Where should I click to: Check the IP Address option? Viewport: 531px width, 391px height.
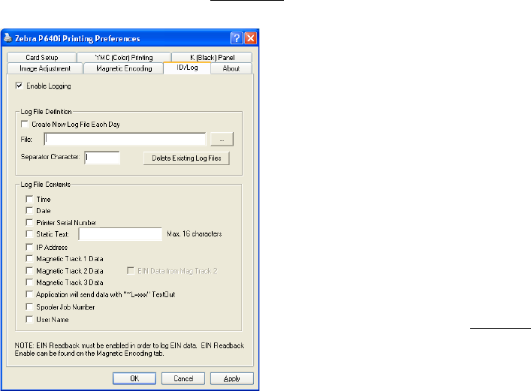point(29,247)
